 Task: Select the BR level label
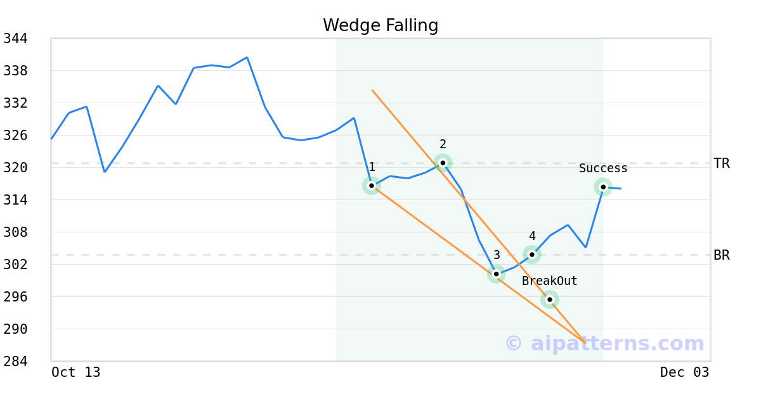(x=721, y=255)
